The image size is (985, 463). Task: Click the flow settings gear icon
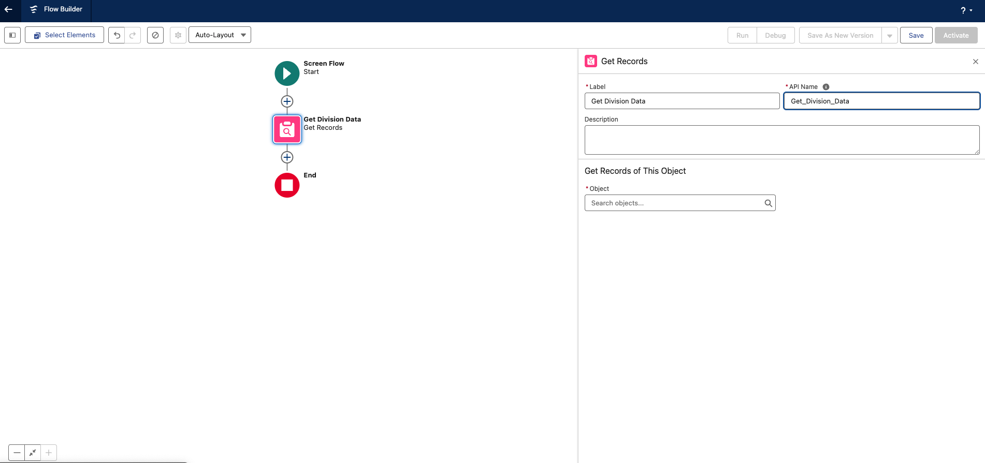point(178,35)
